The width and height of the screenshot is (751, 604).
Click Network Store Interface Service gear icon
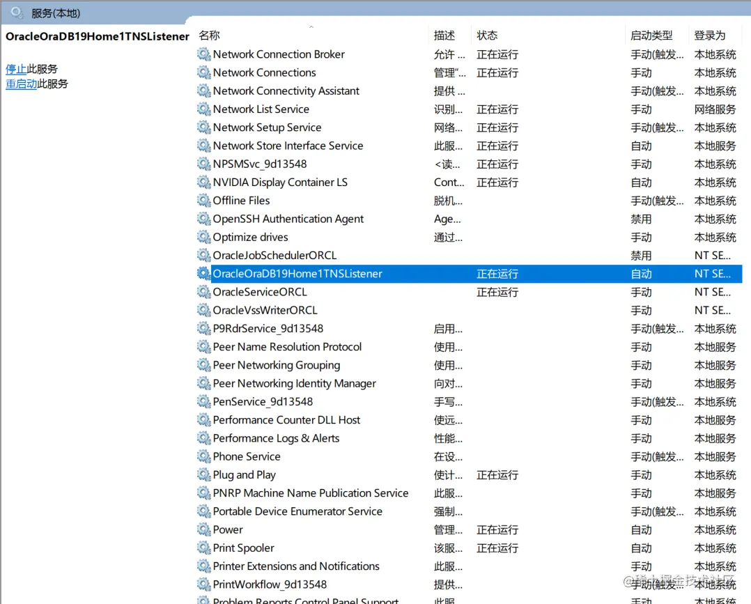click(x=203, y=146)
